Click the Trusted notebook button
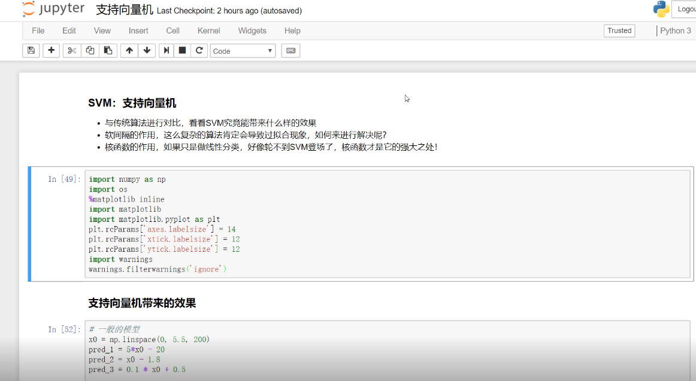This screenshot has width=696, height=381. coord(619,31)
